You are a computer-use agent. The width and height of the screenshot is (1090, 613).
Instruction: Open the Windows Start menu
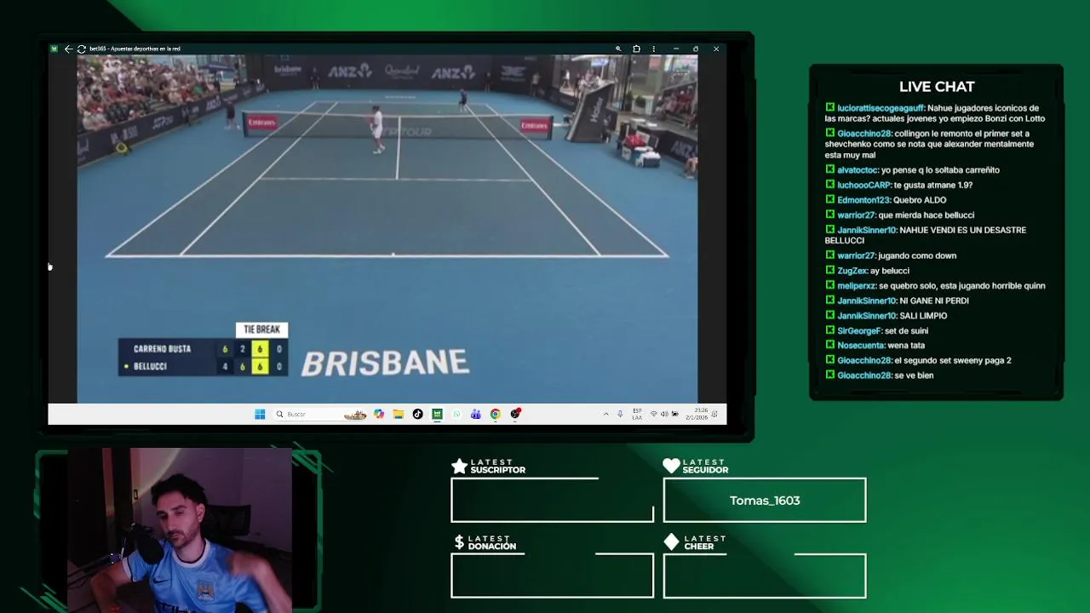[x=260, y=414]
